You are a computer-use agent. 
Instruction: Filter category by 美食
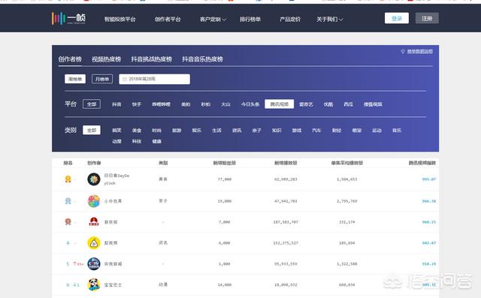pyautogui.click(x=137, y=131)
